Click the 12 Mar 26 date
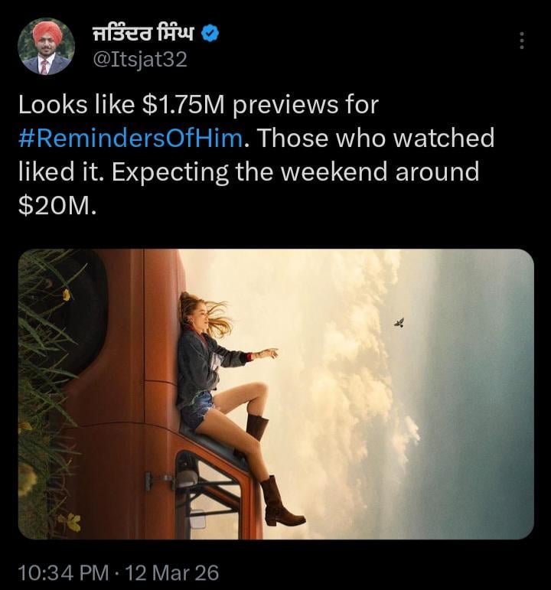Viewport: 551px width, 590px height. click(x=171, y=572)
